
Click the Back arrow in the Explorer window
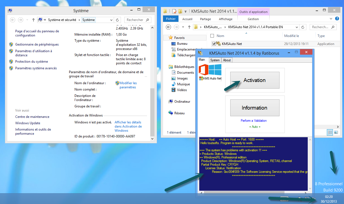coord(168,27)
